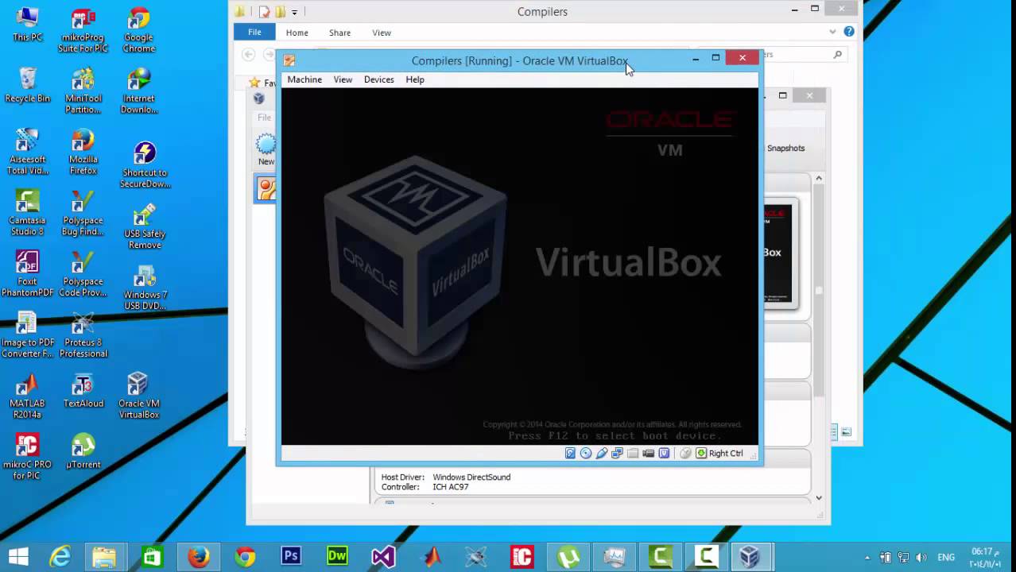Image resolution: width=1016 pixels, height=572 pixels.
Task: Open µTorrent desktop shortcut
Action: [x=83, y=451]
